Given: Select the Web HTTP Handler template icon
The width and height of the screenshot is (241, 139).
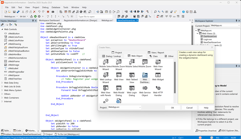Looking at the screenshot, I should 158,91.
